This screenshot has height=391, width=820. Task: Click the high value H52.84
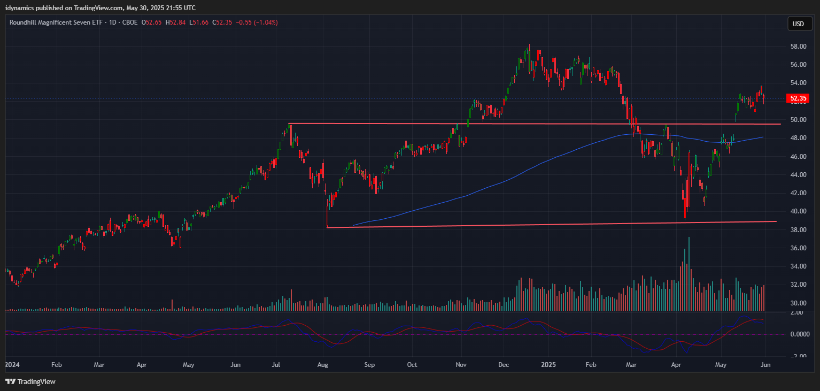pos(175,22)
